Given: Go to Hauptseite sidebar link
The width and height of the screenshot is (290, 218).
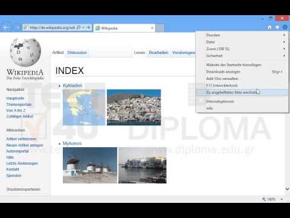Looking at the screenshot, I should [x=15, y=98].
